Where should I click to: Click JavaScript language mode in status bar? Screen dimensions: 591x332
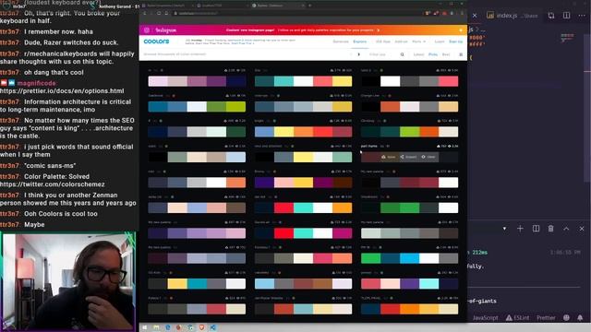(x=485, y=318)
